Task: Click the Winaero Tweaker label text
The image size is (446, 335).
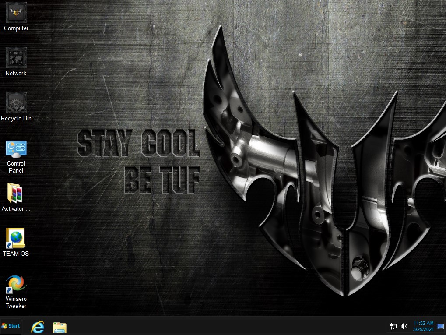Action: click(x=16, y=302)
